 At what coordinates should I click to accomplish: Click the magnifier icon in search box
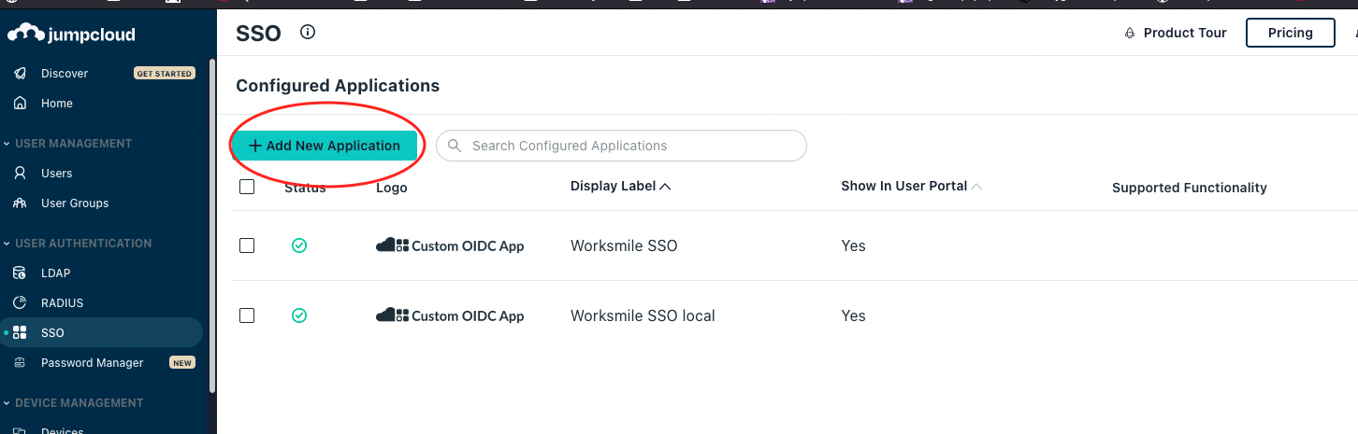455,146
